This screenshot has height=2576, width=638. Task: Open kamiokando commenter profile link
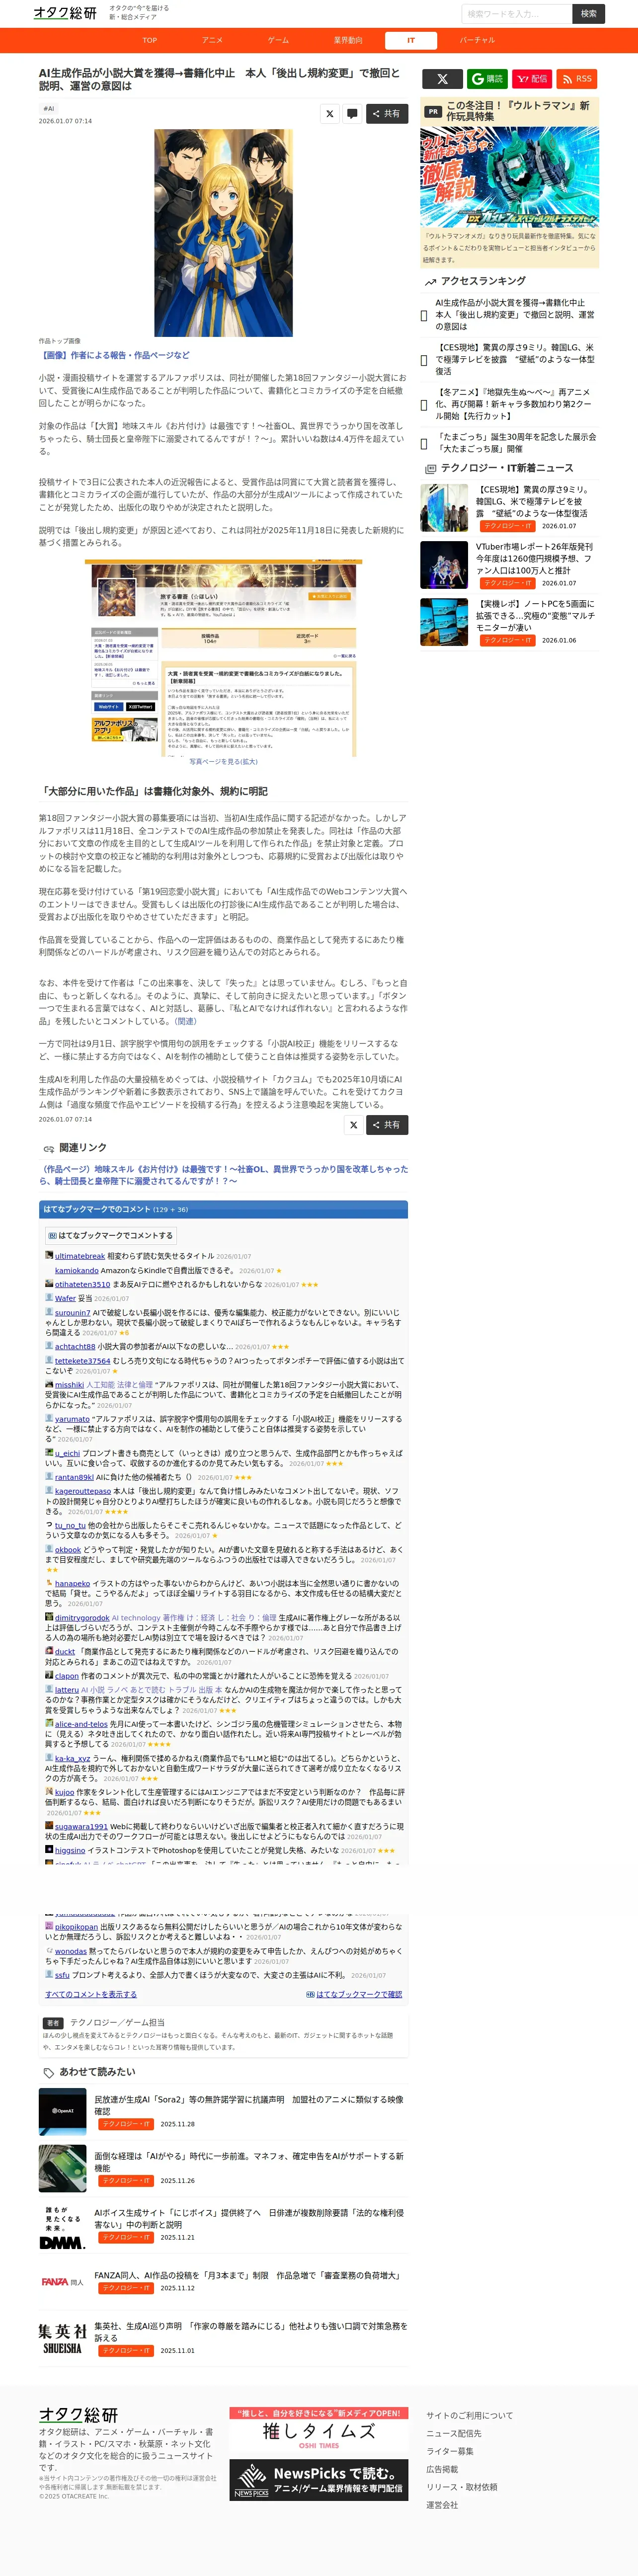coord(77,1271)
